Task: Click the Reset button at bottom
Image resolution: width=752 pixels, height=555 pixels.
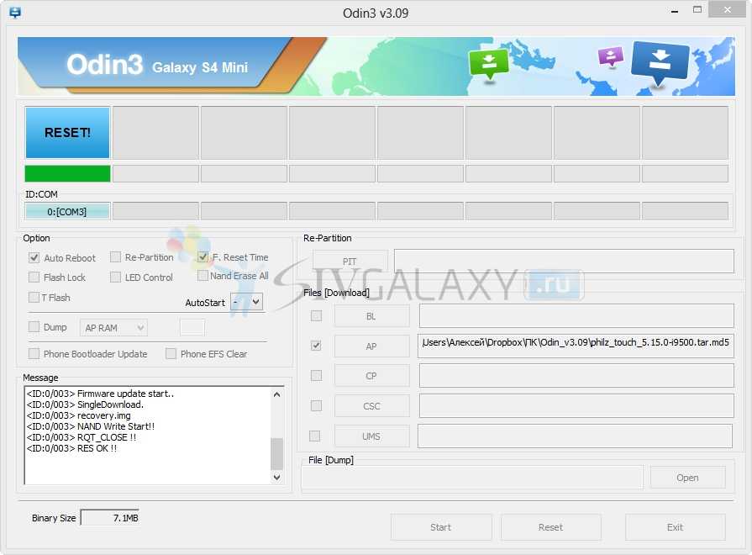Action: 550,527
